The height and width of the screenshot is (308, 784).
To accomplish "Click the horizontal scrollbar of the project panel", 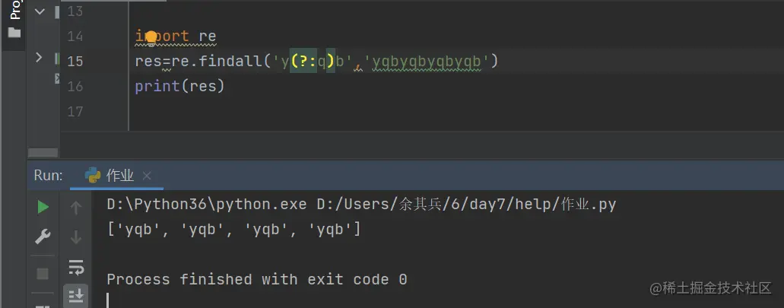I will tap(43, 152).
